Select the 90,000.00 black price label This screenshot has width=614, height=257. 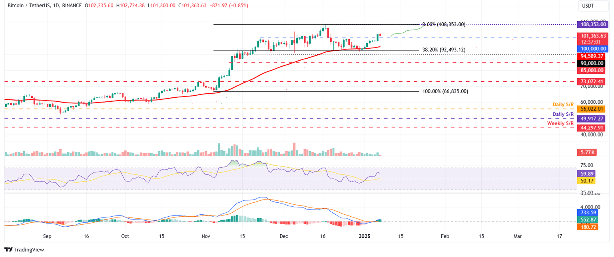(590, 63)
